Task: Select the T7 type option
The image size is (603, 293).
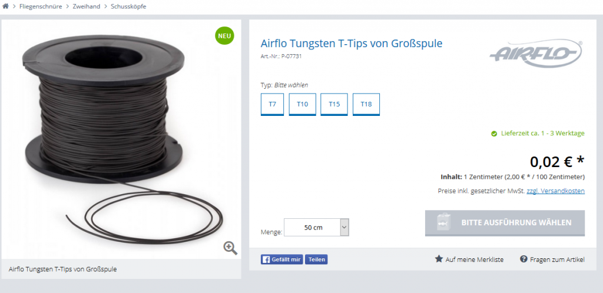Action: tap(272, 104)
